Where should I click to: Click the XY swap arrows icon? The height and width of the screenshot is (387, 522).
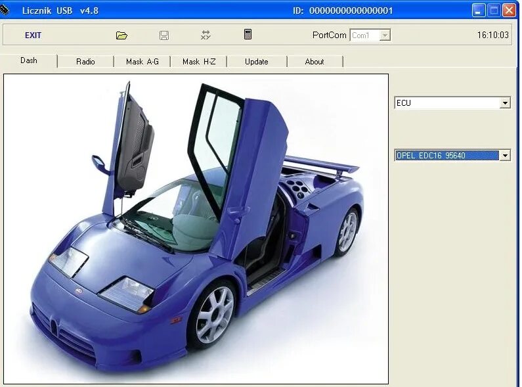click(x=206, y=35)
